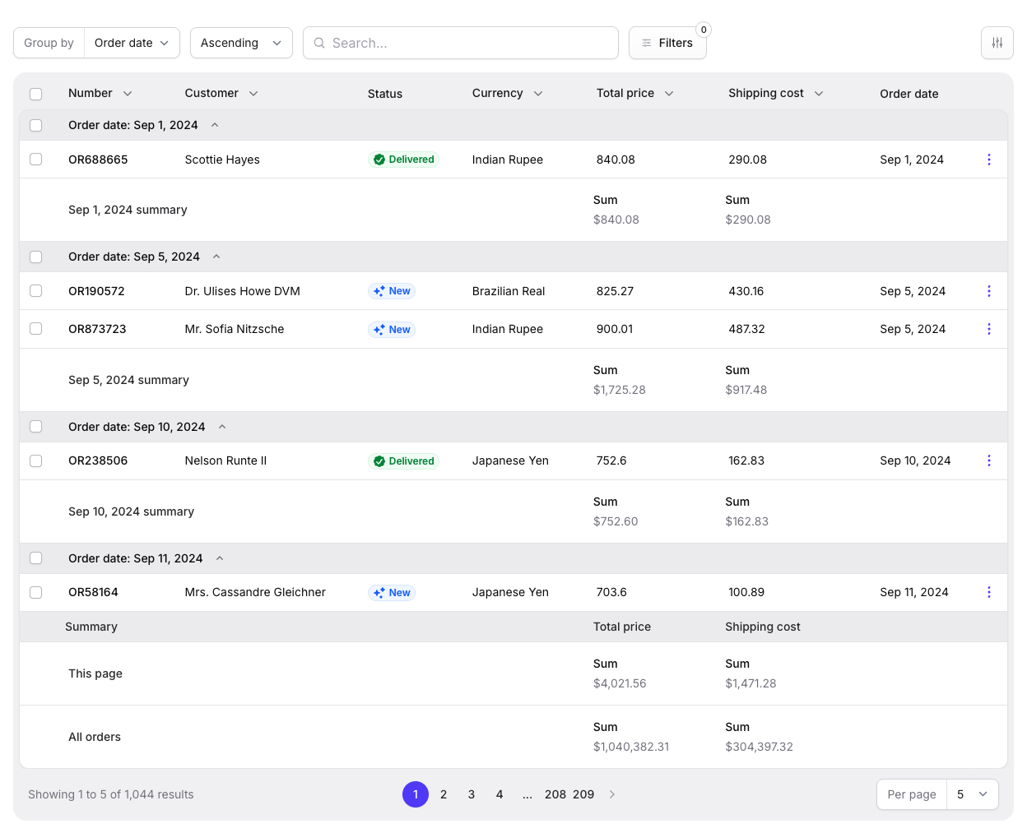Go to page 4
This screenshot has height=833, width=1027.
pos(500,794)
